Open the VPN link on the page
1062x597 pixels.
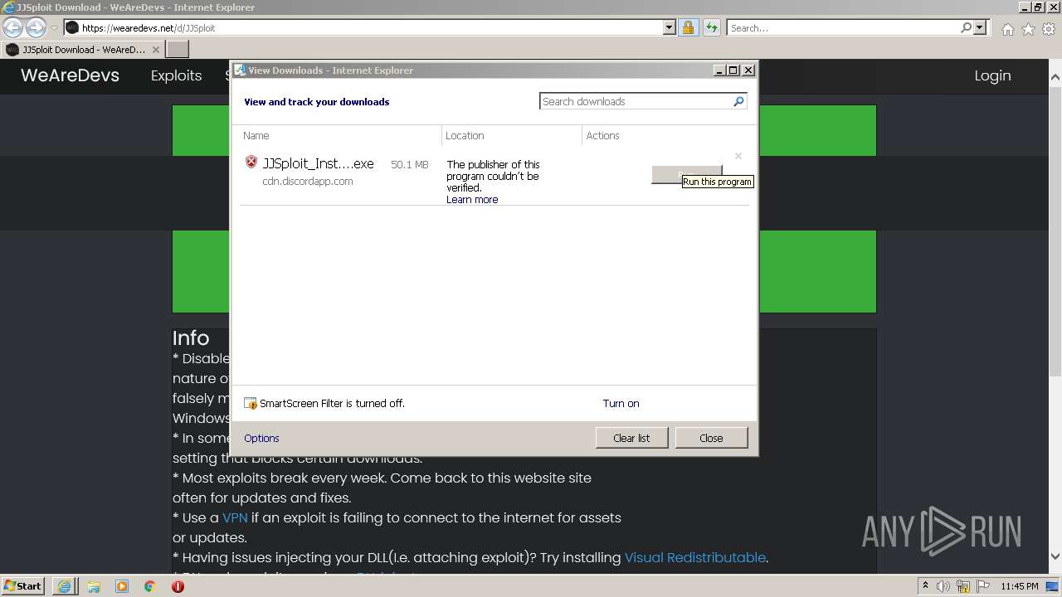tap(235, 517)
